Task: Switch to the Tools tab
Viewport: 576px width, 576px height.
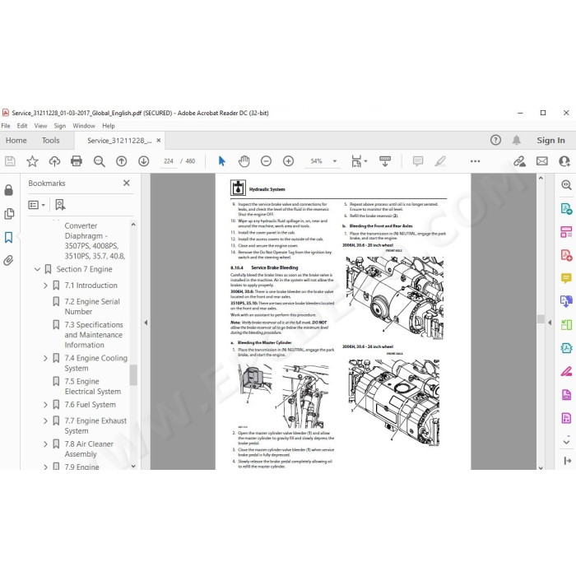Action: (x=50, y=141)
